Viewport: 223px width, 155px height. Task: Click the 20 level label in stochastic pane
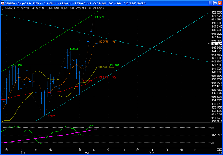click(x=213, y=143)
